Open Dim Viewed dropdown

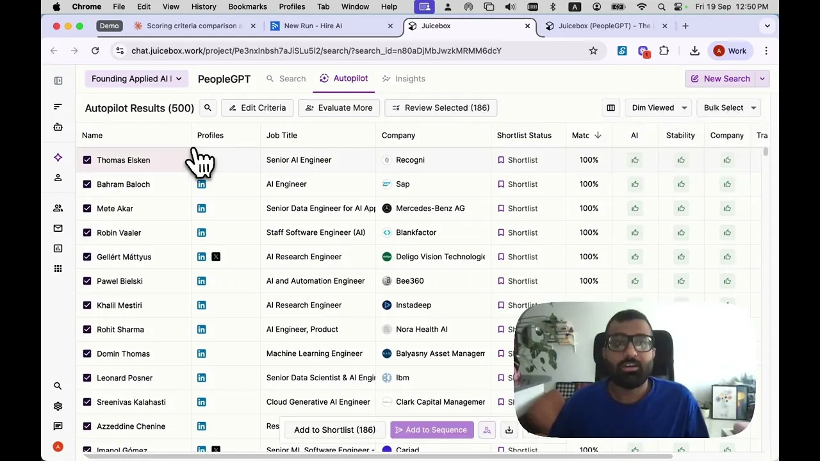659,108
